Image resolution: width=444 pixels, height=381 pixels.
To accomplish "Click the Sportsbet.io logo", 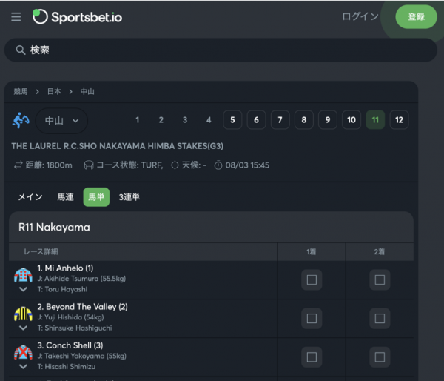I will pyautogui.click(x=77, y=17).
